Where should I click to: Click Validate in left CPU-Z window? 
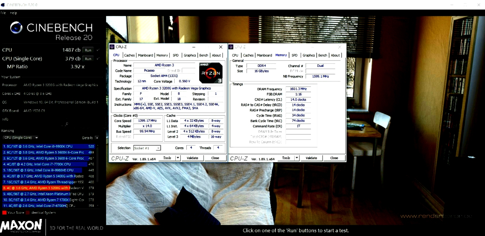(x=192, y=158)
